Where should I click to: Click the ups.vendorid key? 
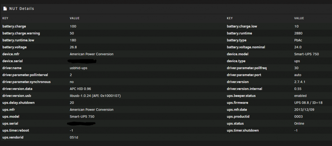13,137
